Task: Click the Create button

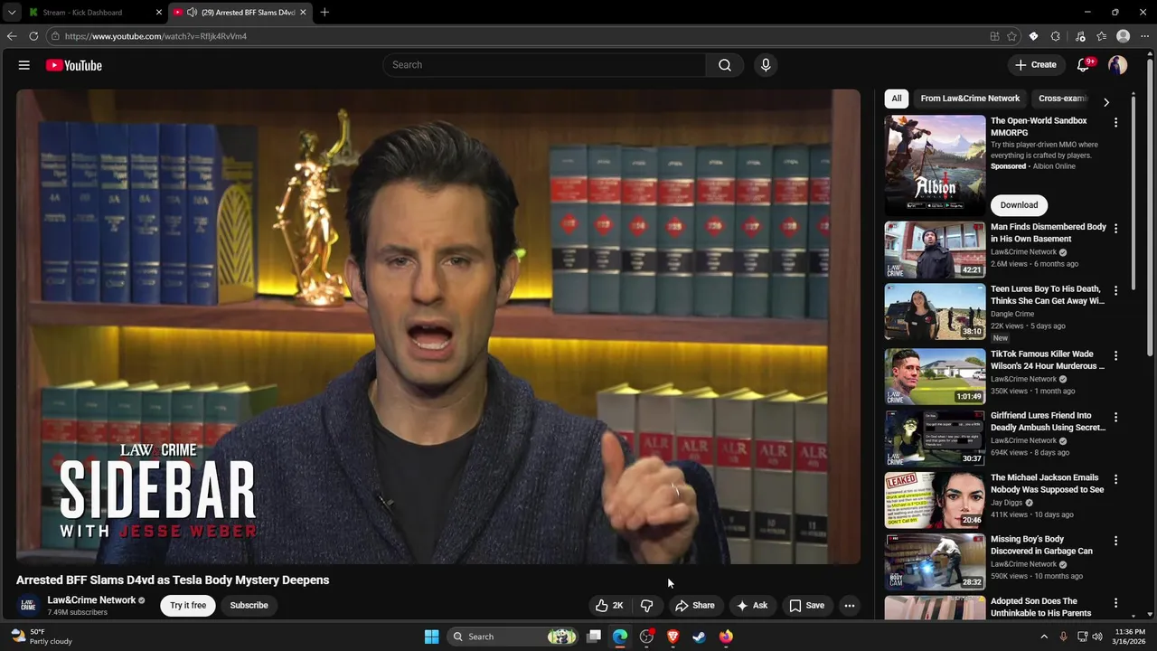Action: click(1035, 65)
